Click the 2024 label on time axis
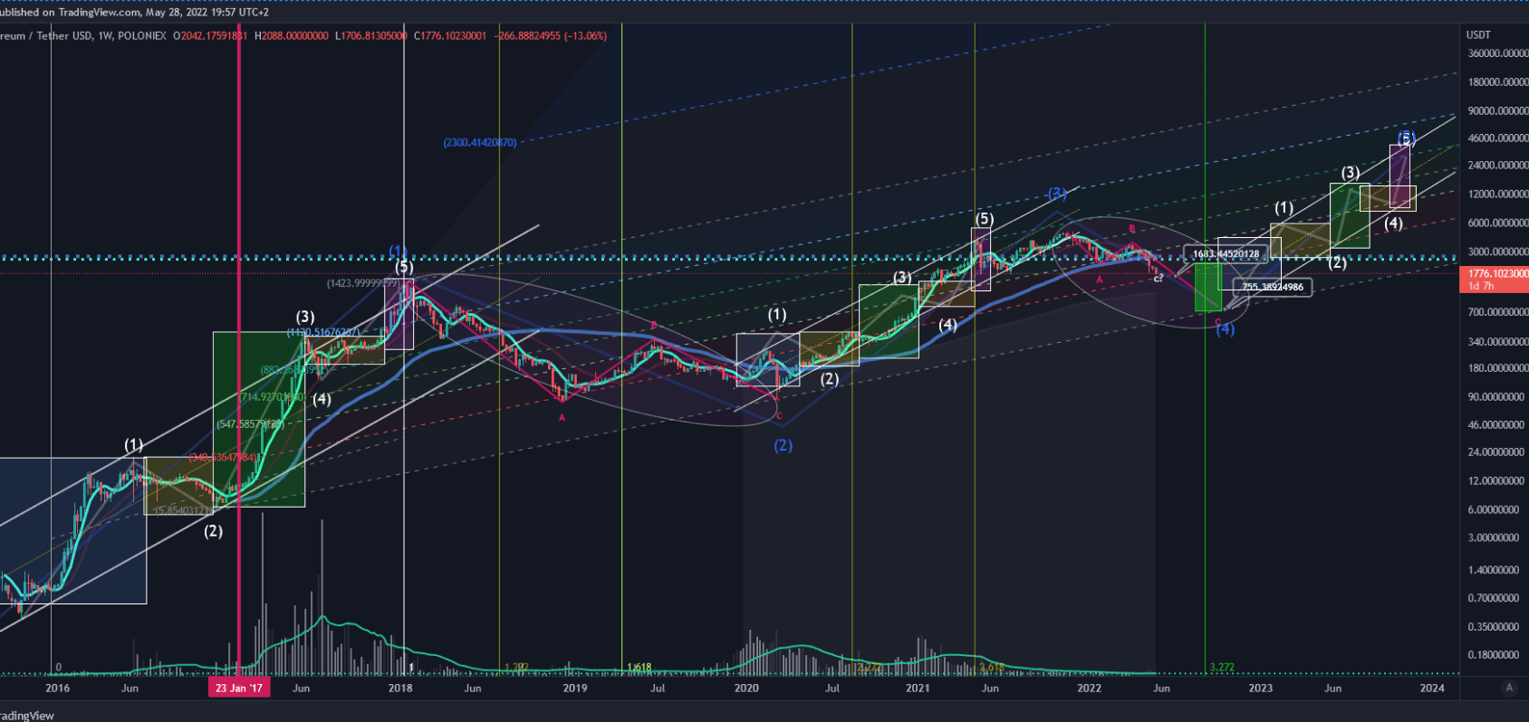The height and width of the screenshot is (722, 1529). tap(1432, 689)
